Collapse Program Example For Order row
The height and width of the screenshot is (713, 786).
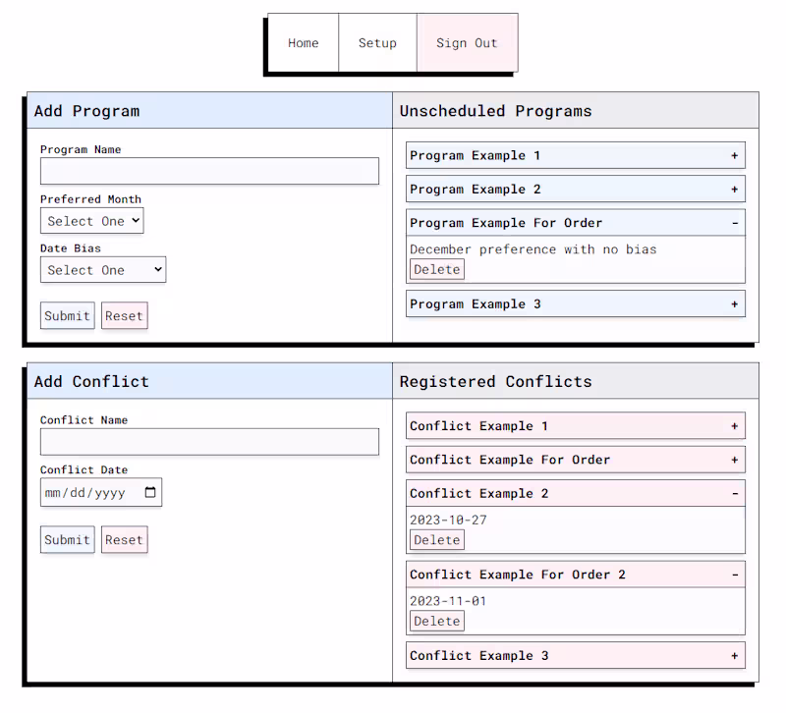(x=576, y=223)
